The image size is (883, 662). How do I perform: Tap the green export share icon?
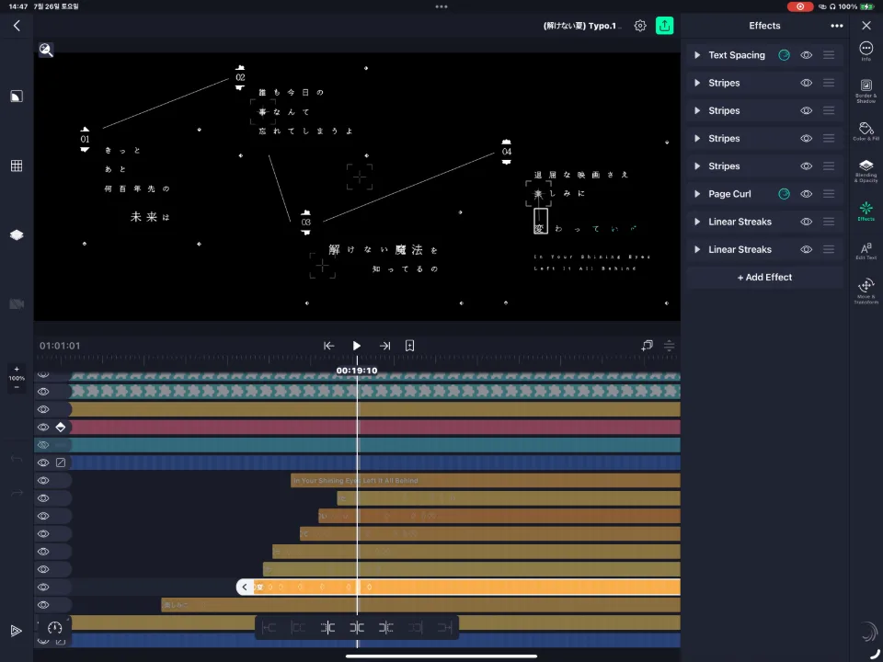pyautogui.click(x=664, y=26)
